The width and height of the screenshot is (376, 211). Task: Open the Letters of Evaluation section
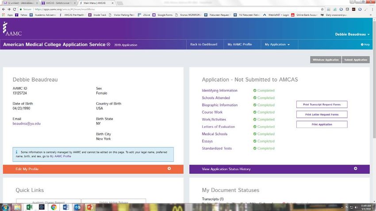[x=218, y=127]
